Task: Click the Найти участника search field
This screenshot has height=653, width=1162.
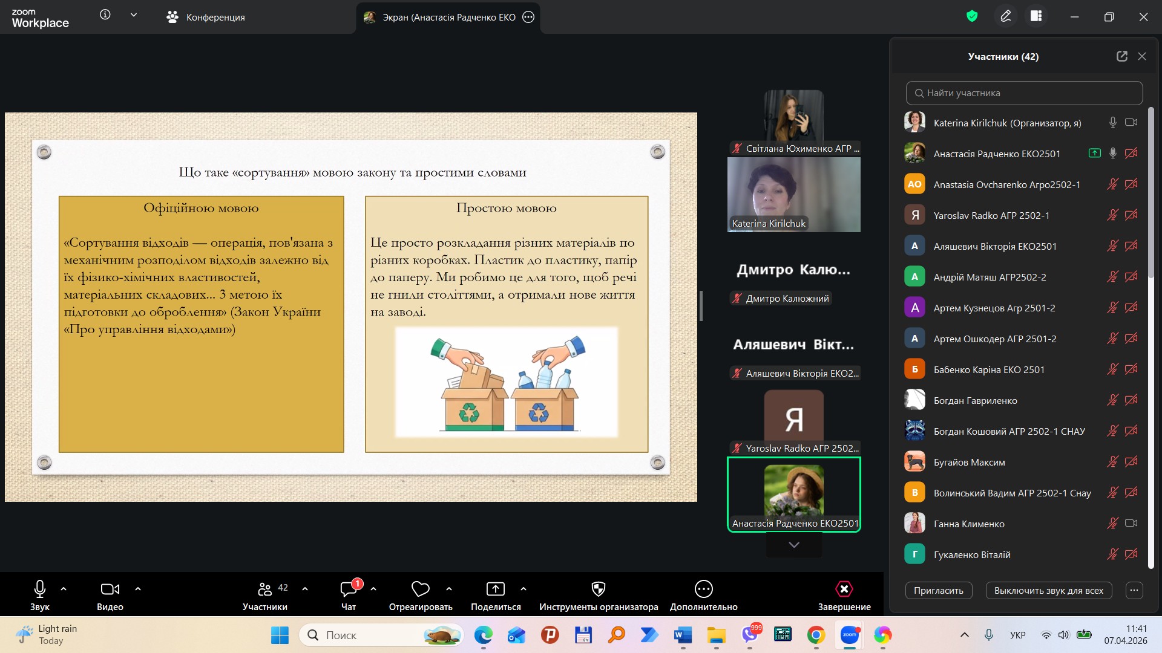Action: pos(1024,93)
